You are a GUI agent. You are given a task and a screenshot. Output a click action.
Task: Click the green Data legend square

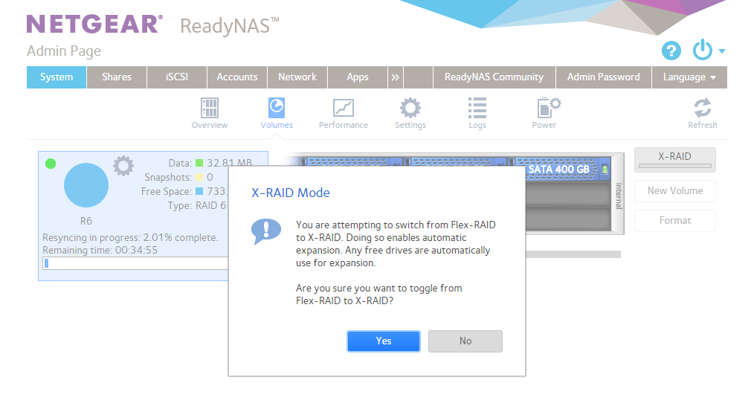(x=199, y=163)
